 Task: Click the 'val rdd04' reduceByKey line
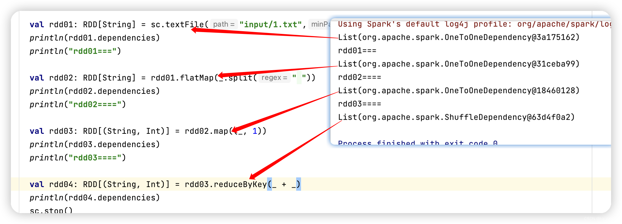click(x=165, y=184)
